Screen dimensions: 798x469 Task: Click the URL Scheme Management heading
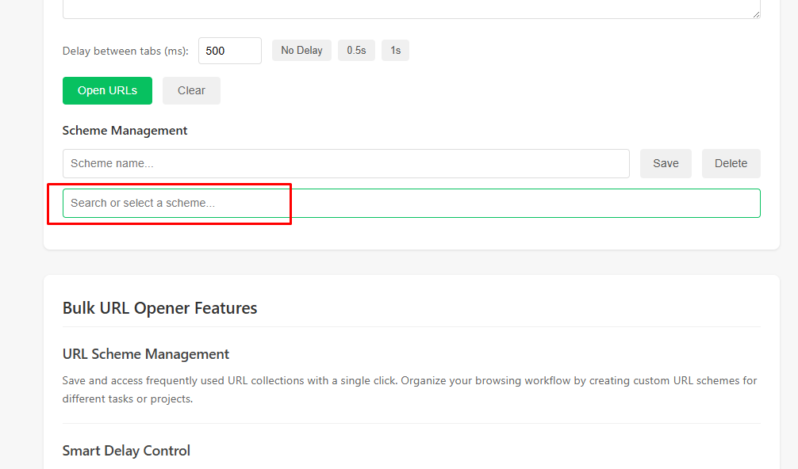[145, 354]
